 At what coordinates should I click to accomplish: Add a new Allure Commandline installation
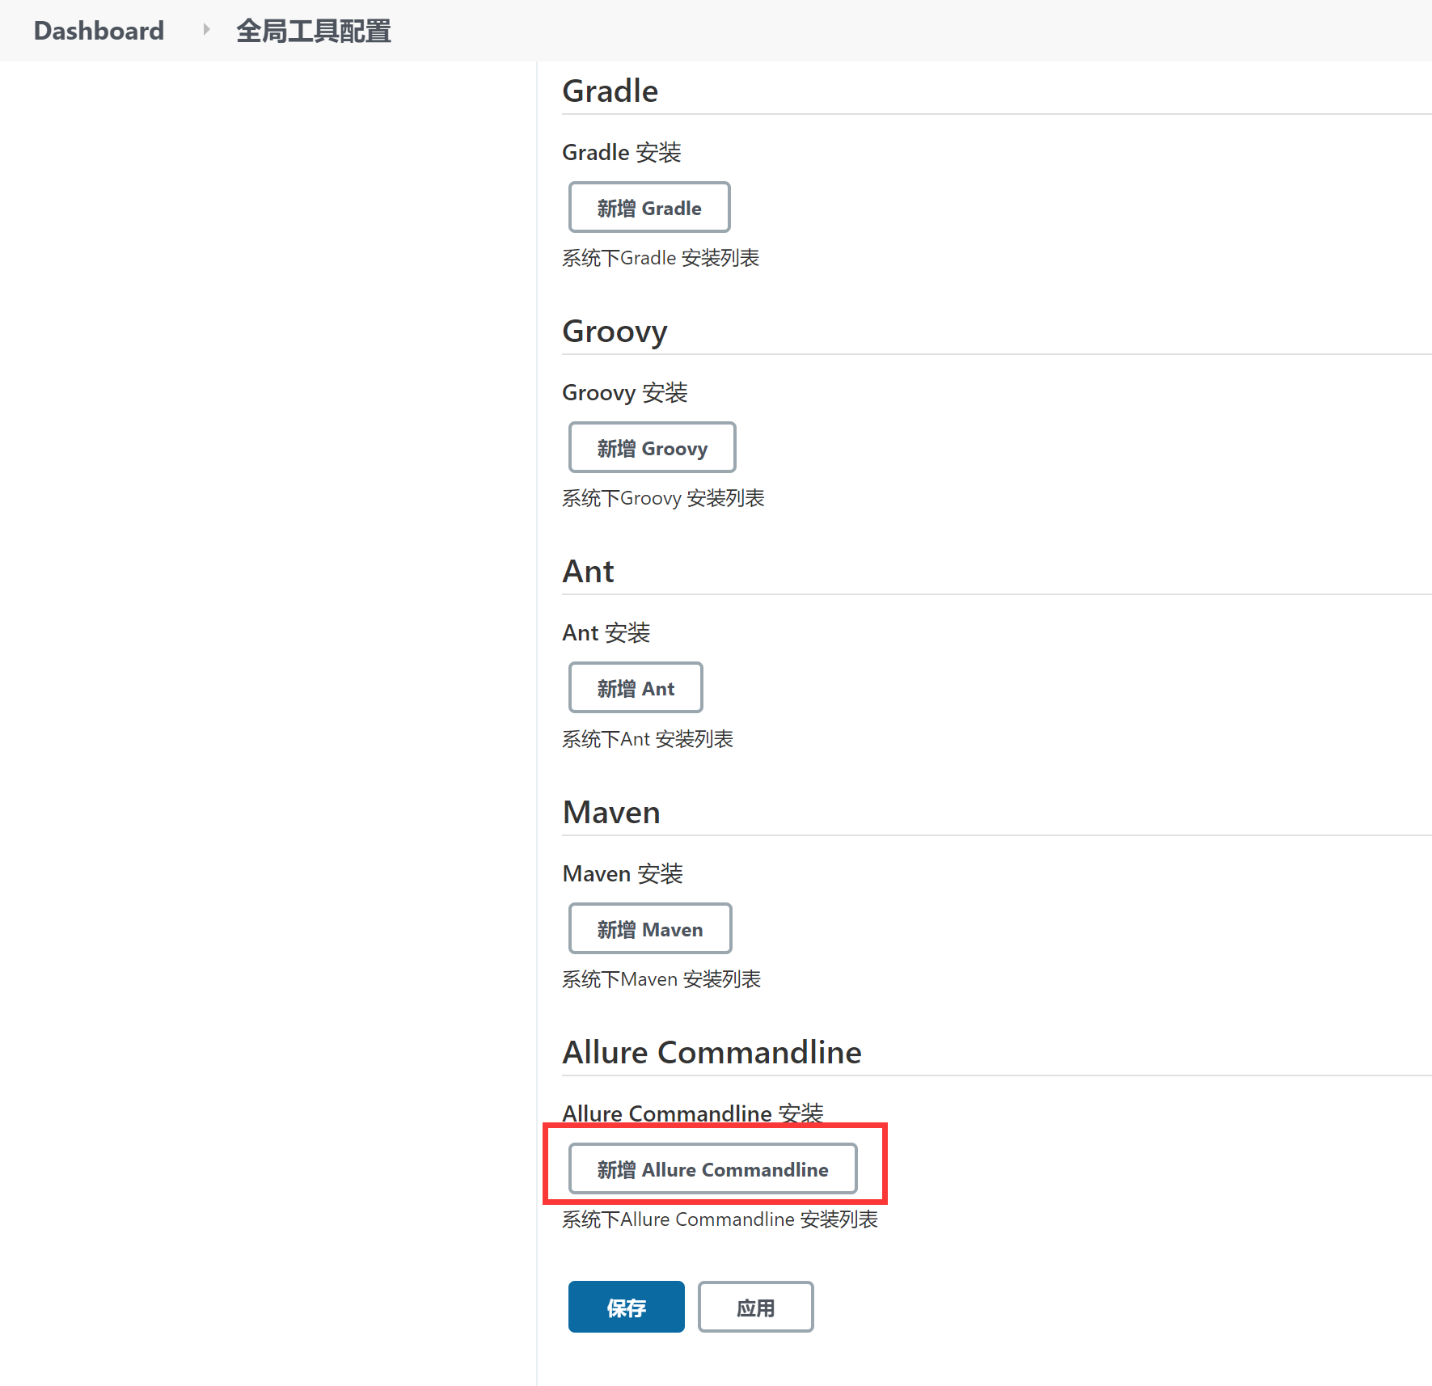pyautogui.click(x=712, y=1169)
